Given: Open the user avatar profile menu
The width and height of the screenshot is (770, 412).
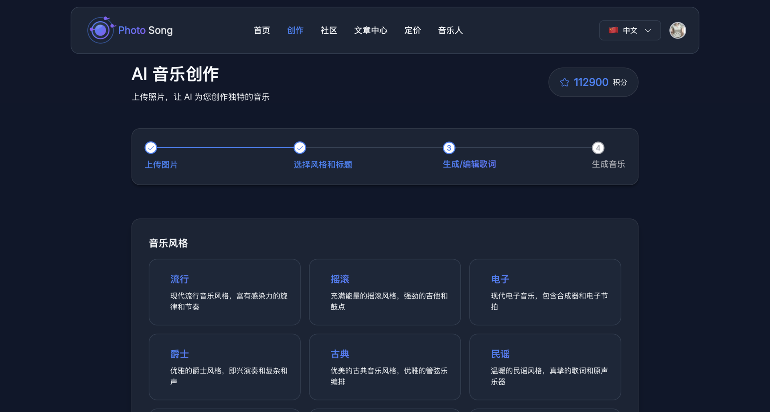Looking at the screenshot, I should (677, 30).
